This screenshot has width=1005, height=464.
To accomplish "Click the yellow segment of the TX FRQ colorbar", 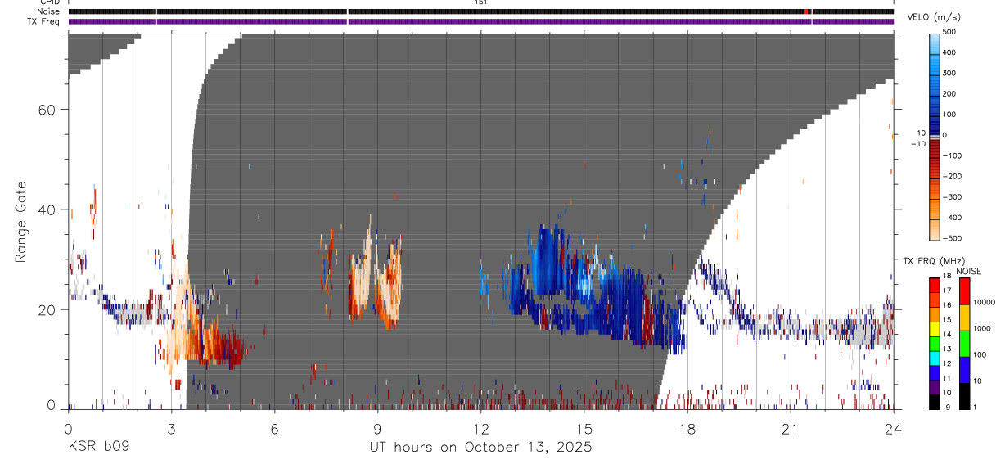I will coord(935,328).
